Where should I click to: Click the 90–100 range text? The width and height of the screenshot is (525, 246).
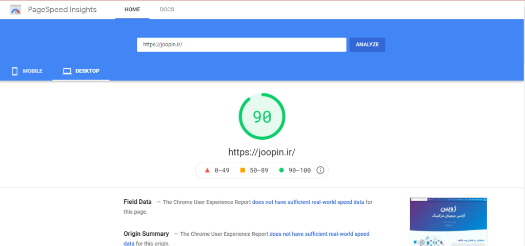click(299, 170)
